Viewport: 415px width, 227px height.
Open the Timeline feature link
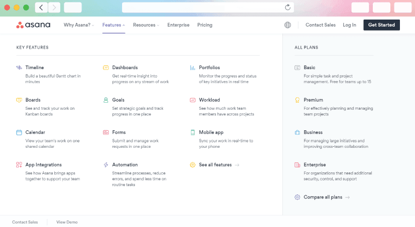coord(35,68)
